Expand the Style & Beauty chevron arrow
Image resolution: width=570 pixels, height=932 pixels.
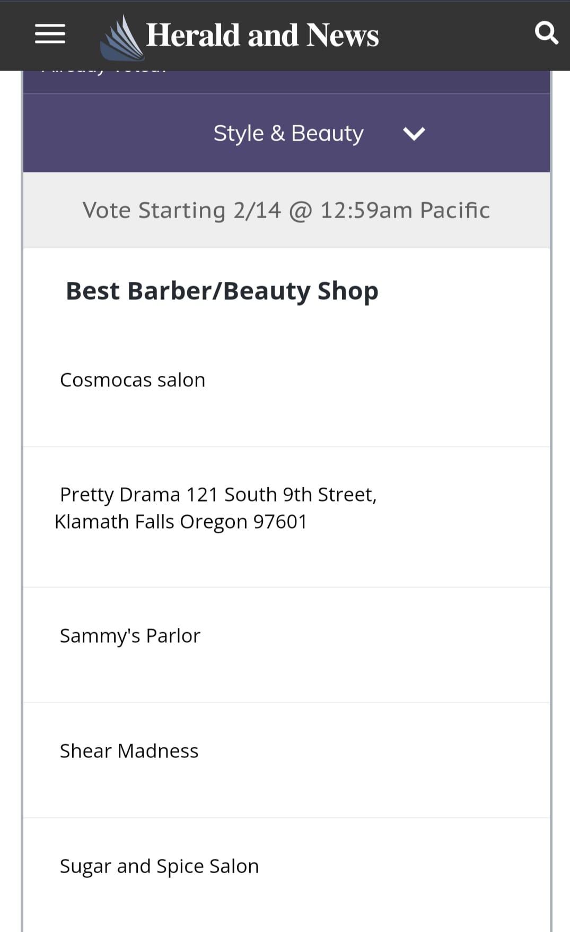click(414, 134)
